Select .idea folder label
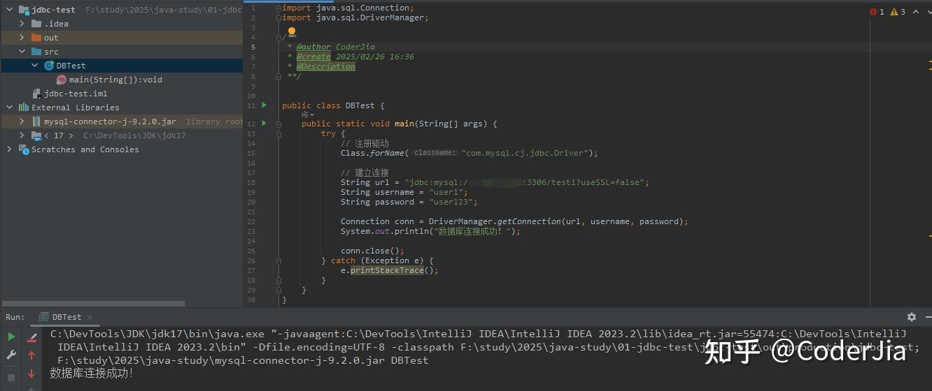932x391 pixels. tap(56, 24)
